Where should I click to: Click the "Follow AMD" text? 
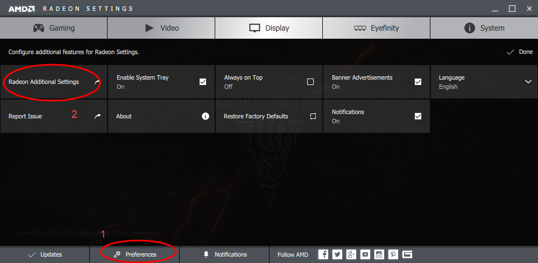(293, 254)
